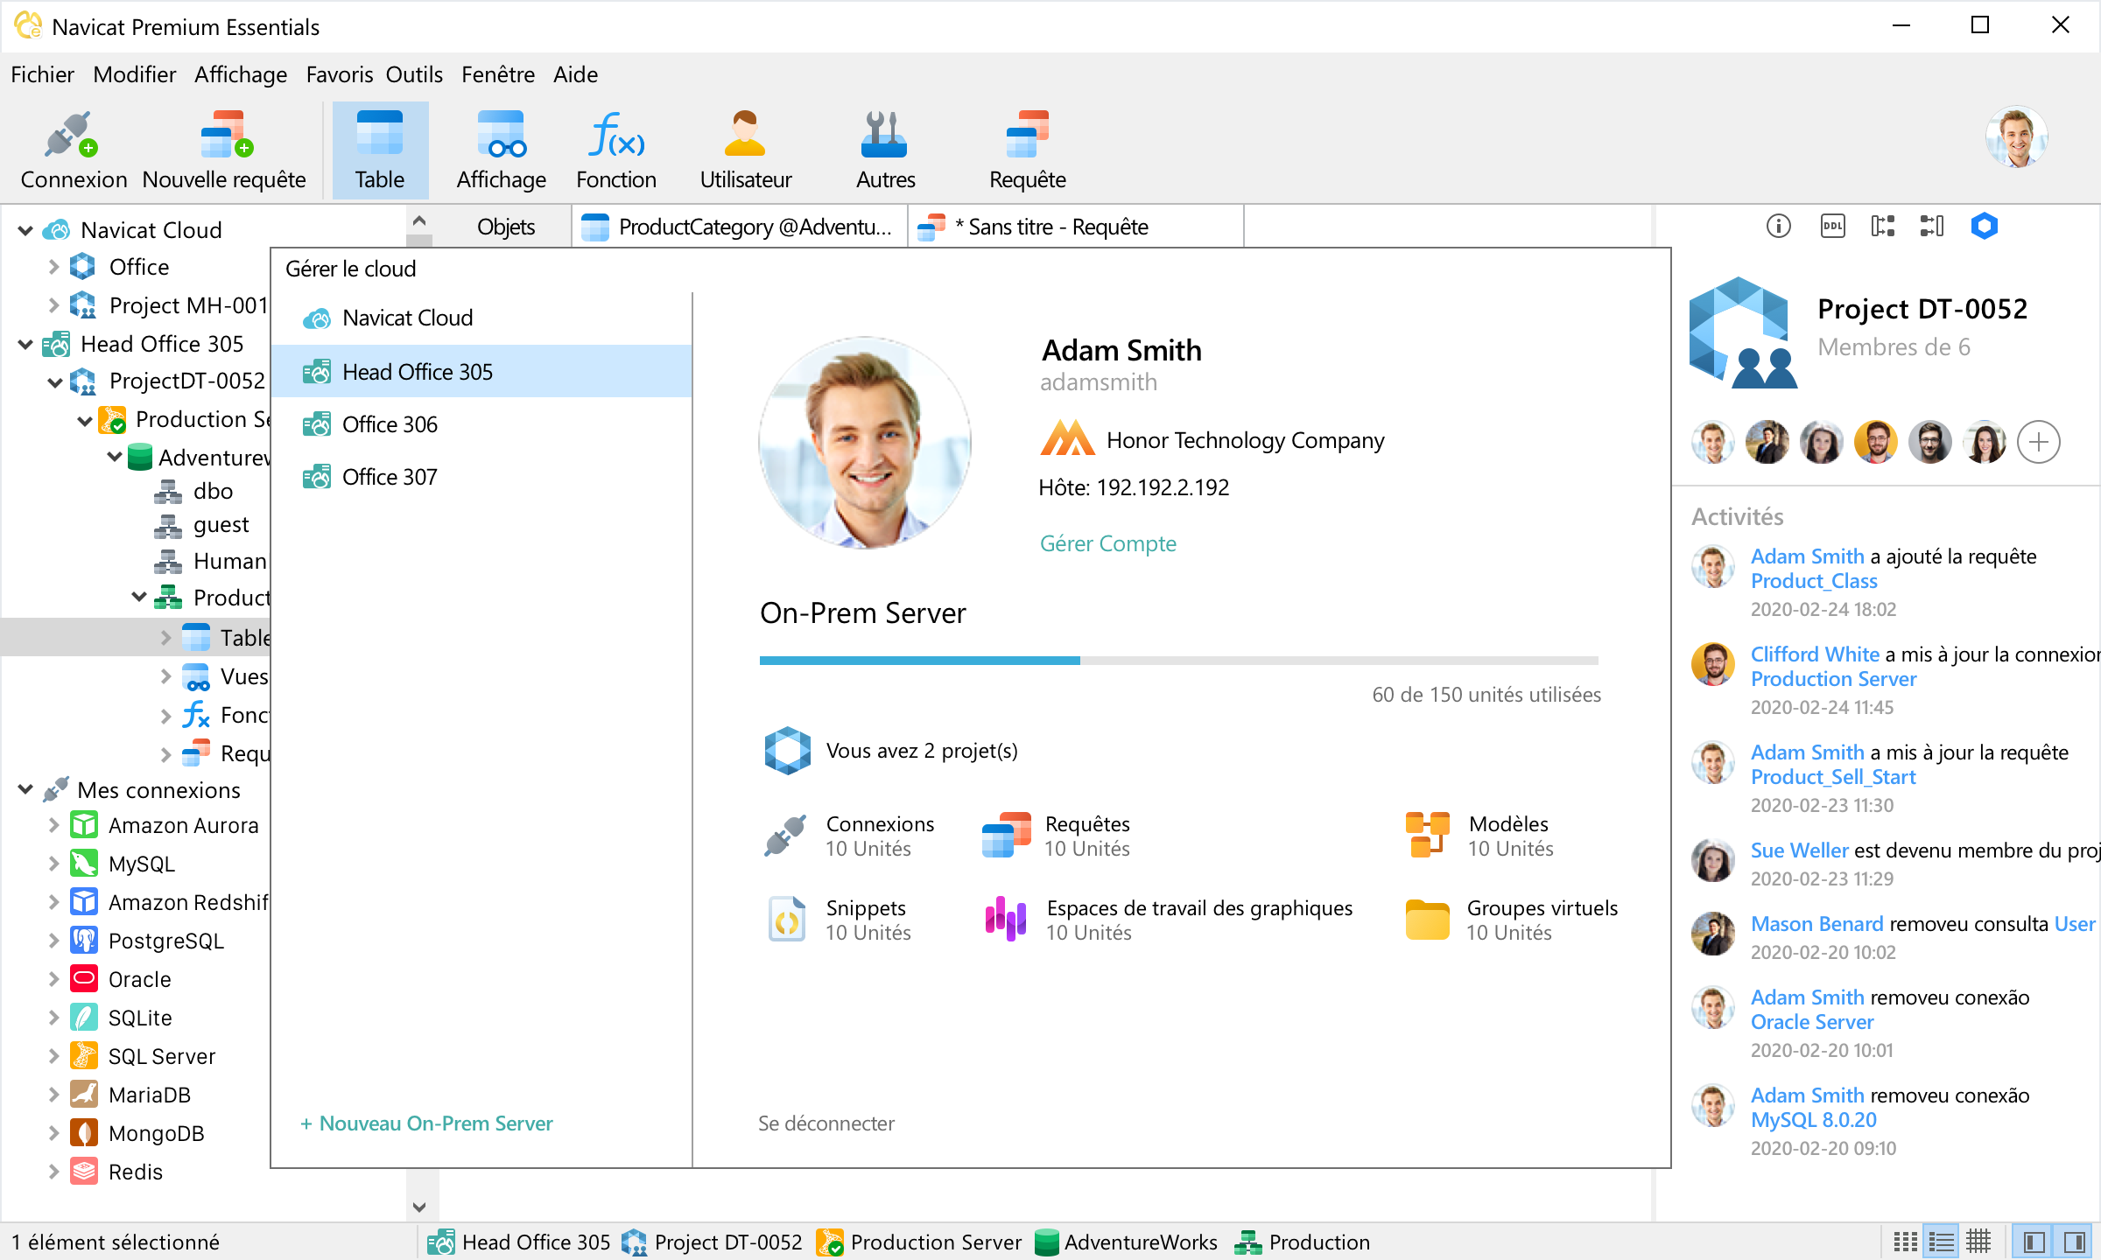This screenshot has height=1260, width=2101.
Task: Open the Favoris menu
Action: (339, 75)
